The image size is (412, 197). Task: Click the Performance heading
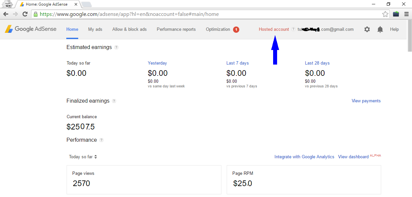click(82, 140)
